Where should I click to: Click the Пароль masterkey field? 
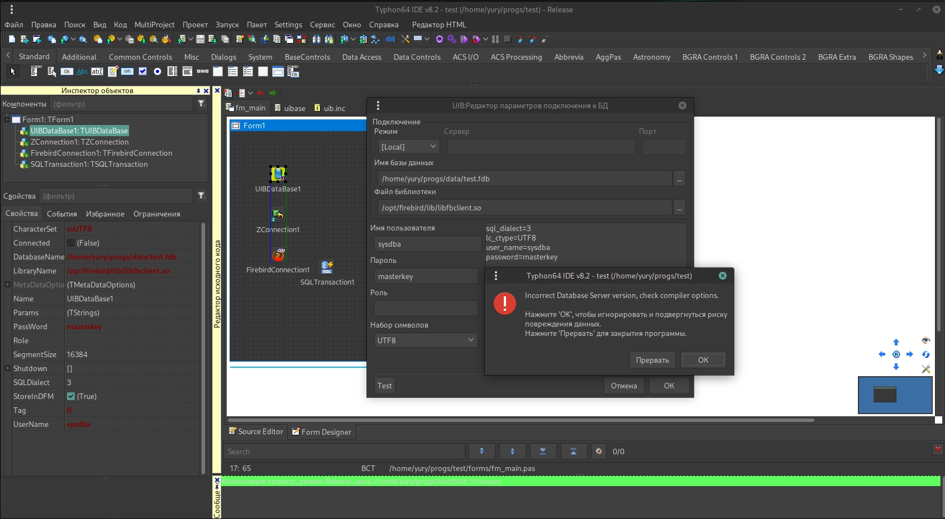click(426, 276)
